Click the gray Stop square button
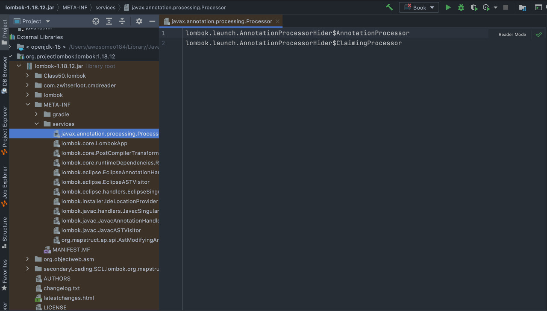The image size is (547, 311). (x=506, y=7)
